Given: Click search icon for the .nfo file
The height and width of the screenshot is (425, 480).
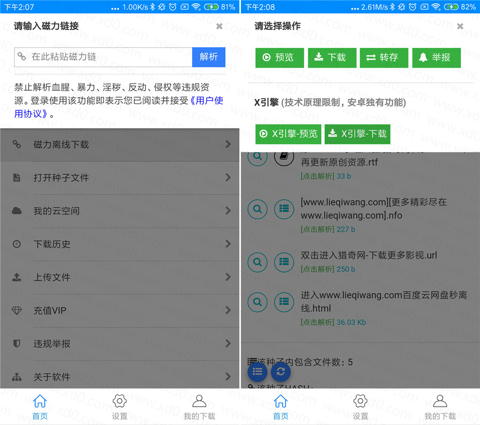Looking at the screenshot, I should click(257, 209).
